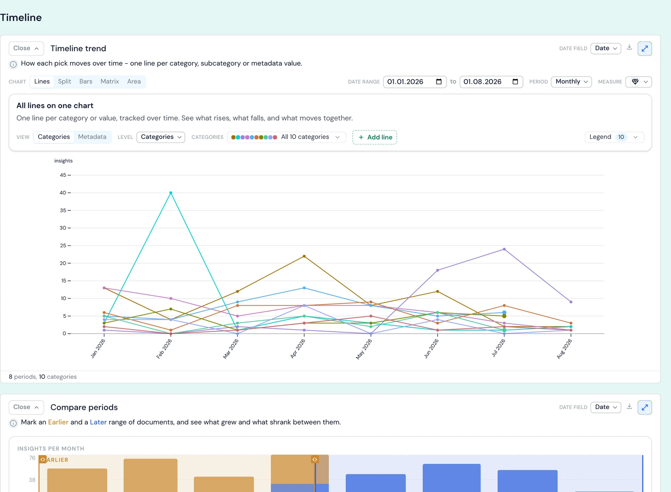Click the olive Apr 2026 peak data point

coord(304,256)
